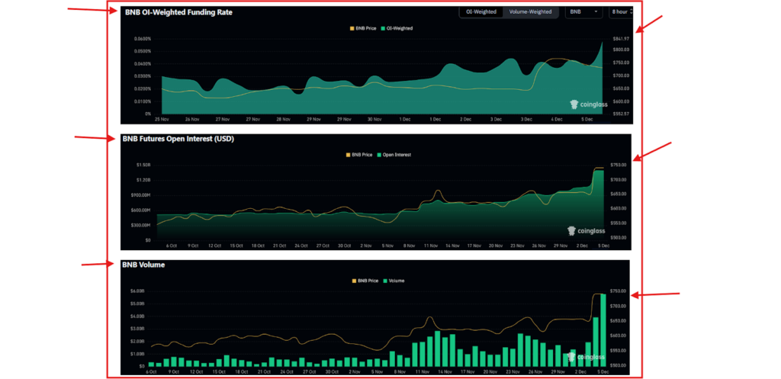Click the BNB Futures Open Interest (USD) title
The width and height of the screenshot is (781, 379).
coord(178,139)
